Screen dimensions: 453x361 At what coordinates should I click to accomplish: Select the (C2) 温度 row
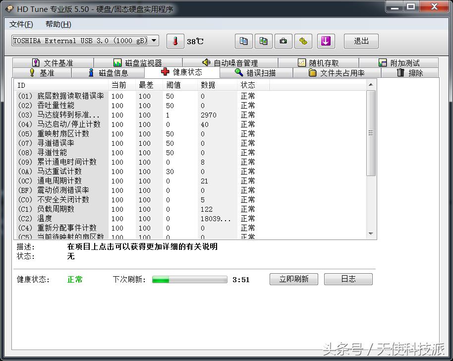190,219
